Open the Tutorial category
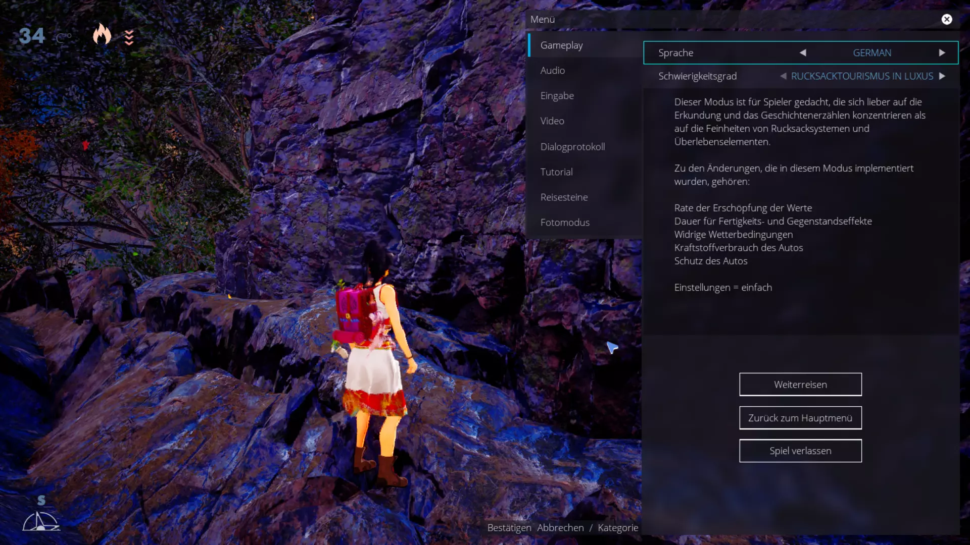This screenshot has height=545, width=970. 585,172
